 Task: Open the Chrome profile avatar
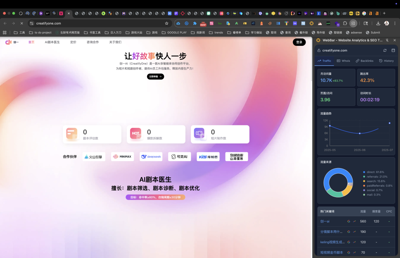pos(386,23)
